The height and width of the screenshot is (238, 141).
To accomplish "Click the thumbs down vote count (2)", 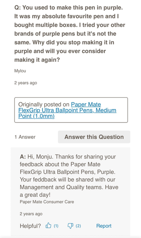I will click(78, 226).
